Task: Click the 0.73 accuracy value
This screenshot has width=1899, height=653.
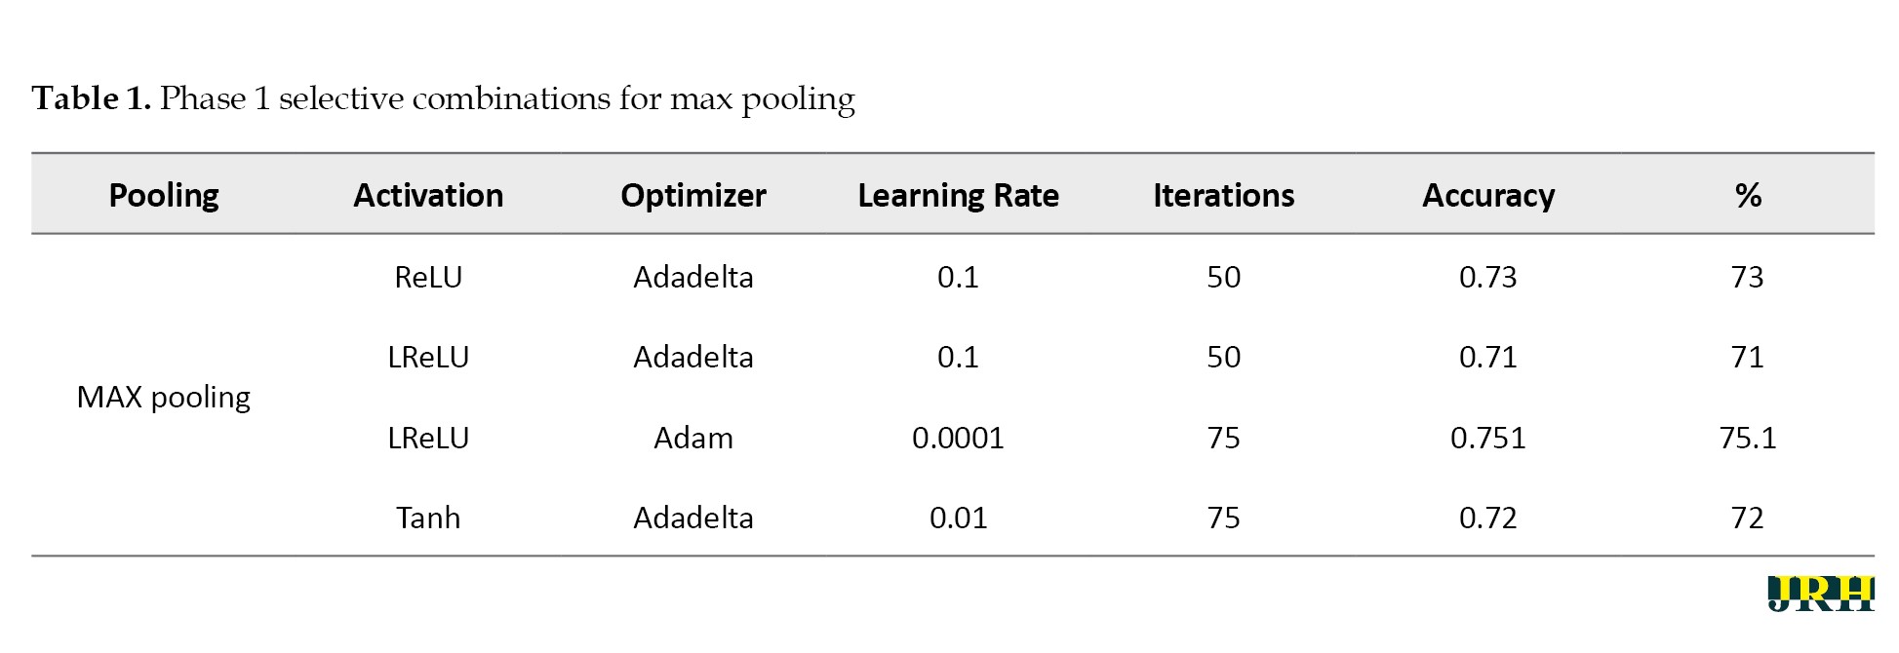Action: [x=1488, y=278]
